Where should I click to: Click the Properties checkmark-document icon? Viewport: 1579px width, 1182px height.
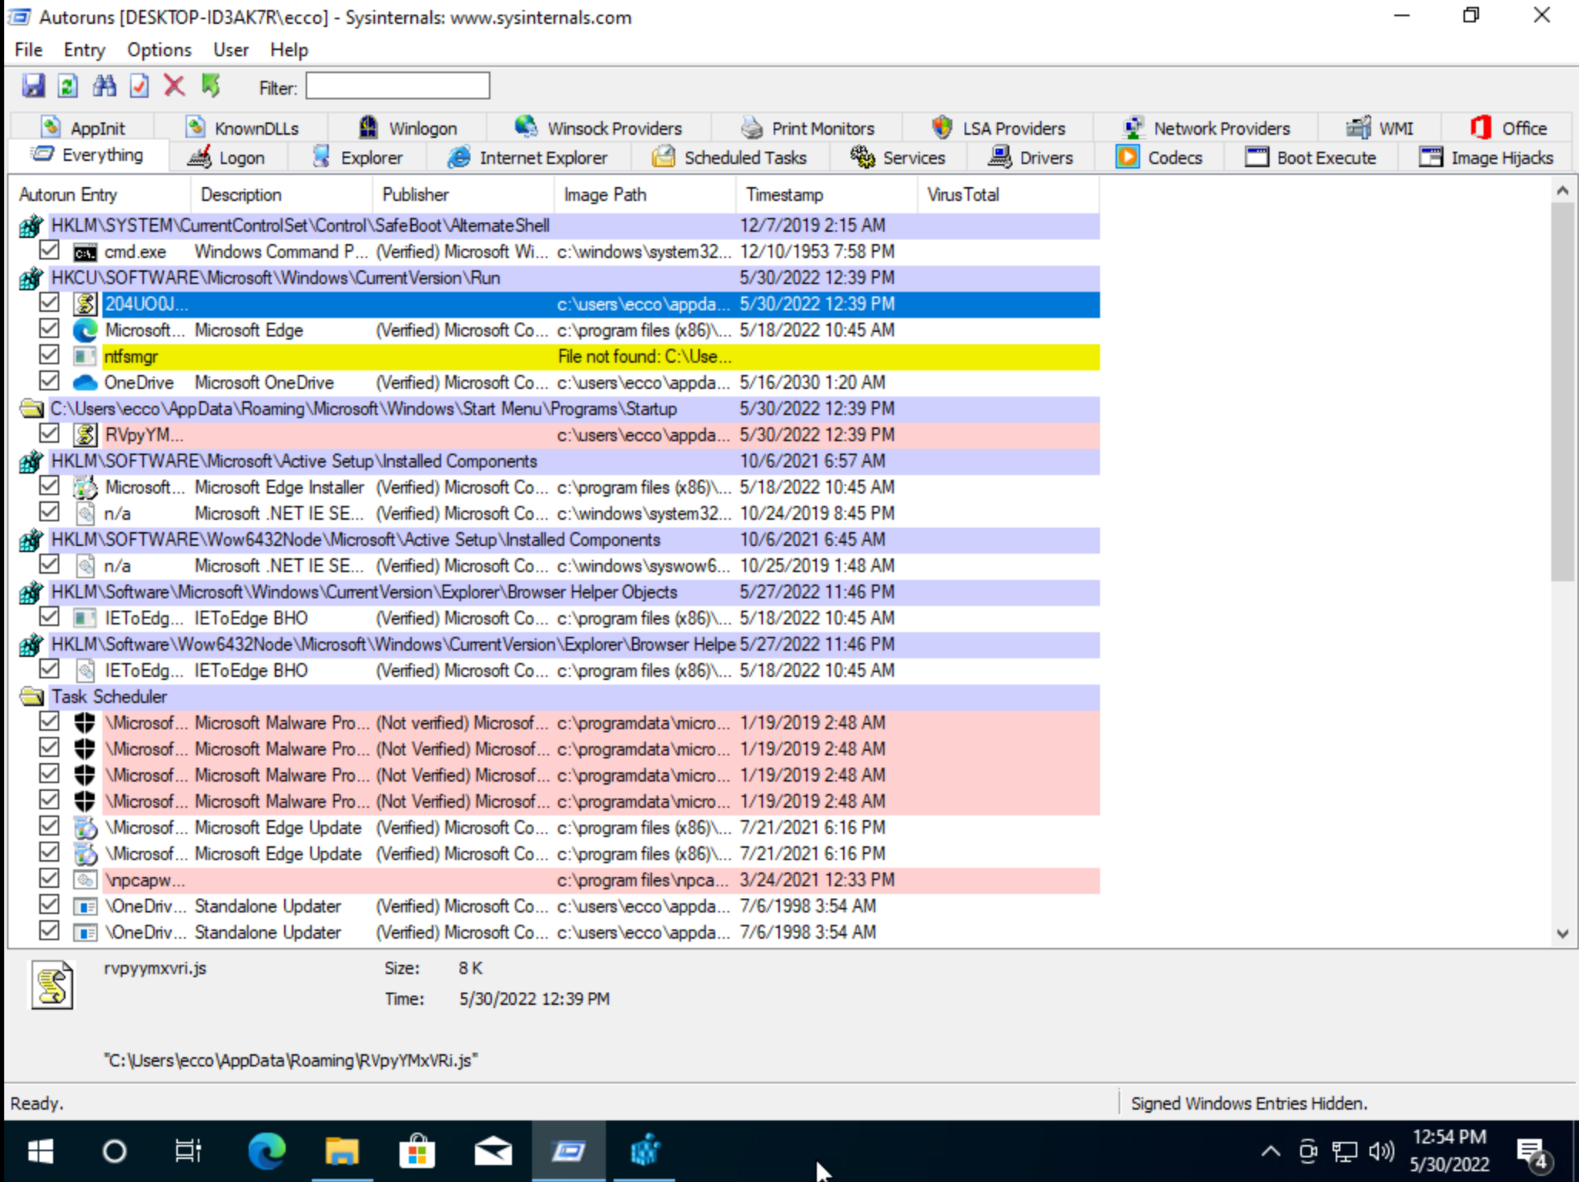pyautogui.click(x=139, y=85)
